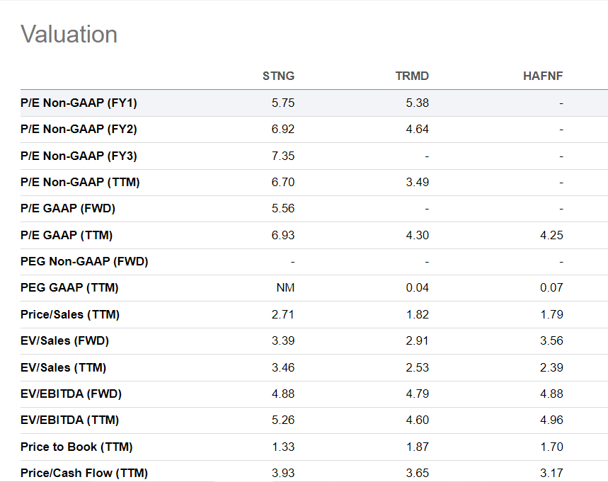This screenshot has height=482, width=608.
Task: Select the Price/Cash Flow (TTM) label
Action: pos(84,473)
